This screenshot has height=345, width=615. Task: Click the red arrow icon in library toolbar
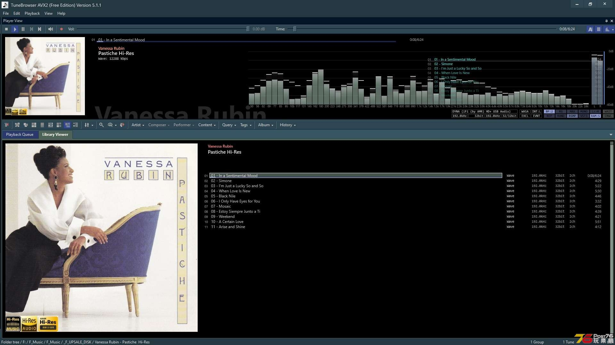(x=122, y=125)
